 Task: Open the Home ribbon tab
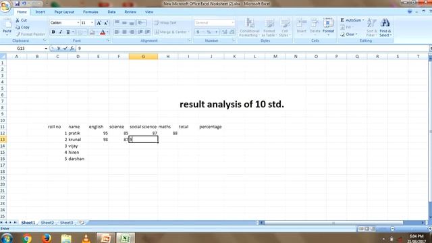coord(22,12)
